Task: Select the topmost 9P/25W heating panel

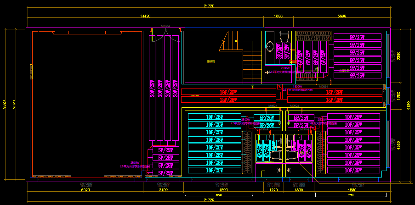Action: (357, 37)
